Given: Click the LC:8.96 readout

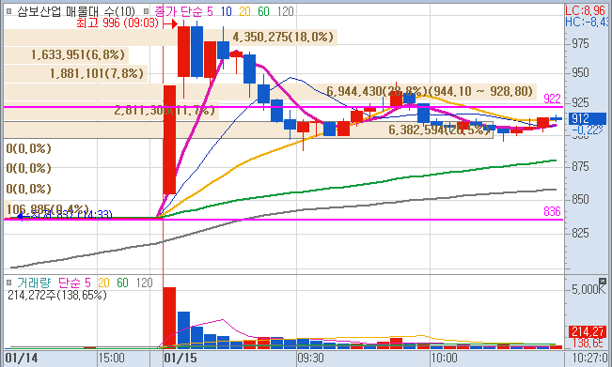Looking at the screenshot, I should [x=586, y=10].
